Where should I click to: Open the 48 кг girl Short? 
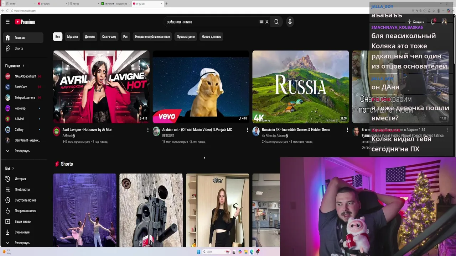click(x=217, y=210)
